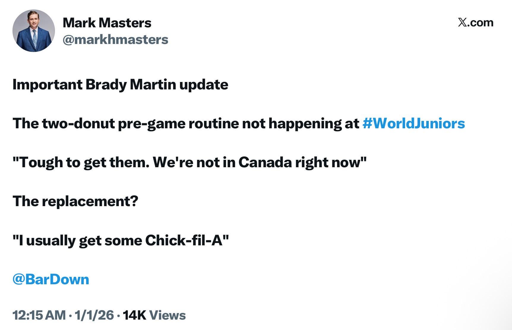Click the word "Canada" in the quote
Viewport: 512px width, 330px height.
265,162
